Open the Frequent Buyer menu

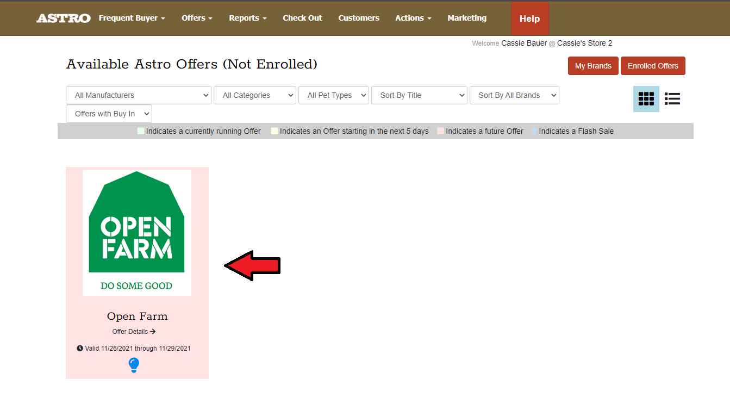[x=132, y=18]
